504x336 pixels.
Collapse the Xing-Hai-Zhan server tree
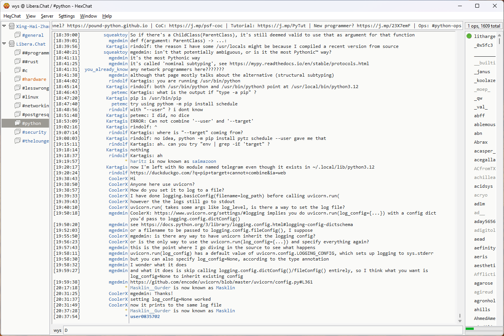tap(4, 26)
